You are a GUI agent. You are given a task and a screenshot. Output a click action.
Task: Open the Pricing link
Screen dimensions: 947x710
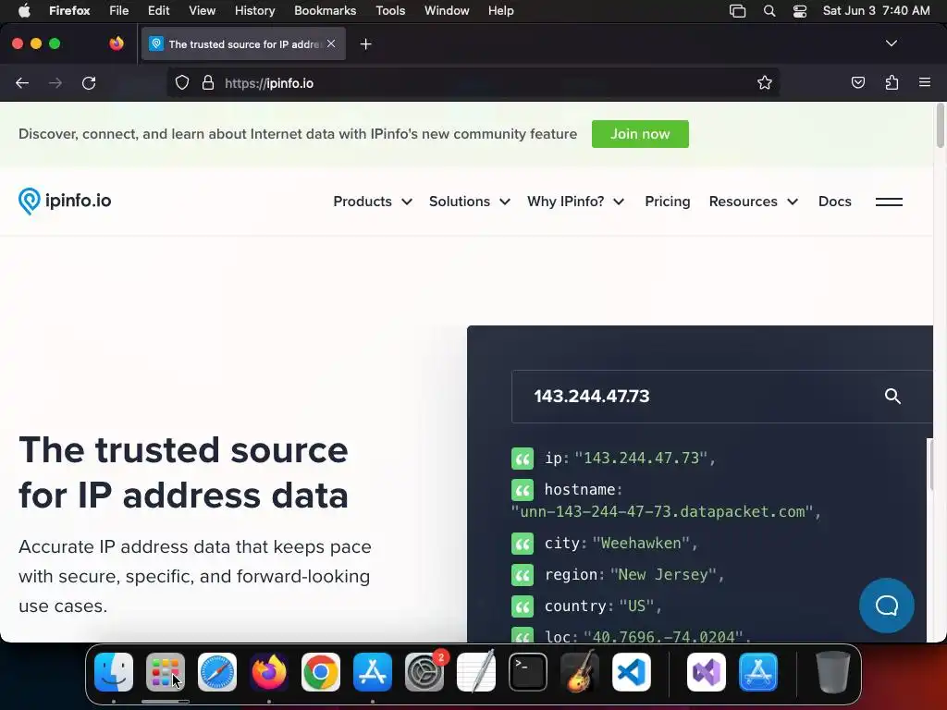click(x=668, y=202)
